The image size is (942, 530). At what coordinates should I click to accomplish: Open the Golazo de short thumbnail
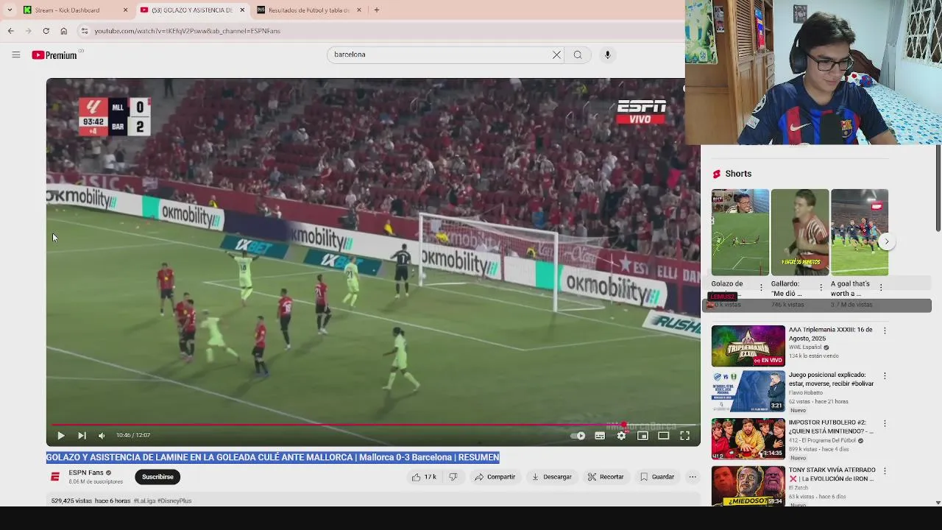740,232
